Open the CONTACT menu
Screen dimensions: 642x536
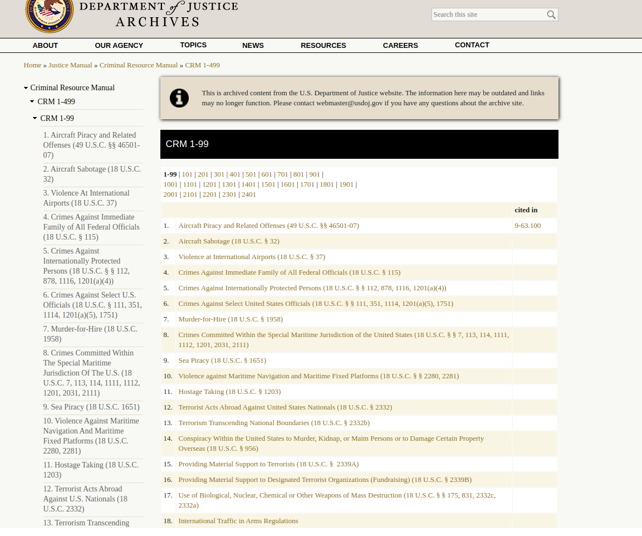tap(472, 45)
